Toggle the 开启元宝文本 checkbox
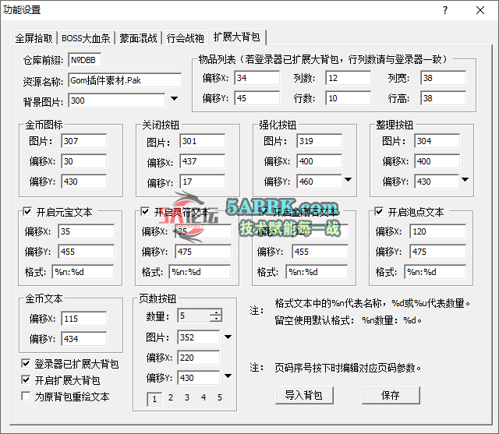 click(27, 212)
